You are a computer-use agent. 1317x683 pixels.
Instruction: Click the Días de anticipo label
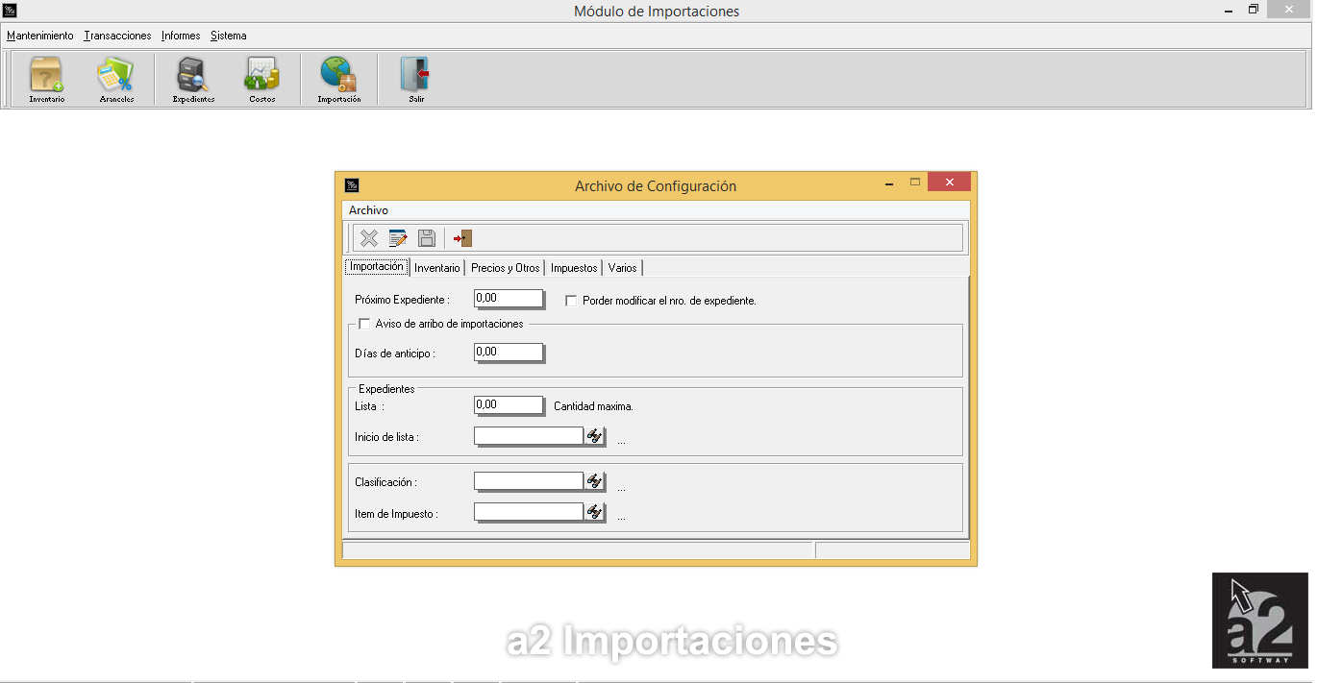pos(395,354)
